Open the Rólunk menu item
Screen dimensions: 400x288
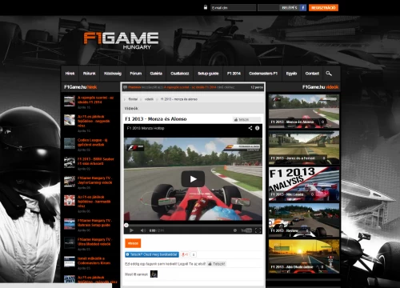coord(89,74)
